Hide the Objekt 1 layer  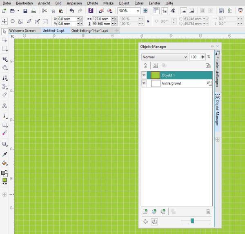[x=144, y=75]
